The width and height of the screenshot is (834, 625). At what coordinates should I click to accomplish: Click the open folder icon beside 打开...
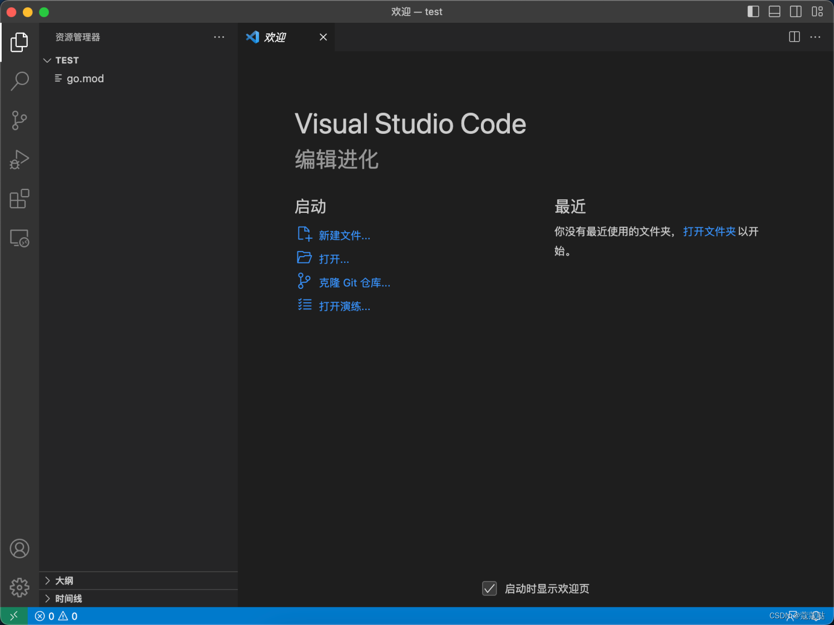click(x=304, y=258)
